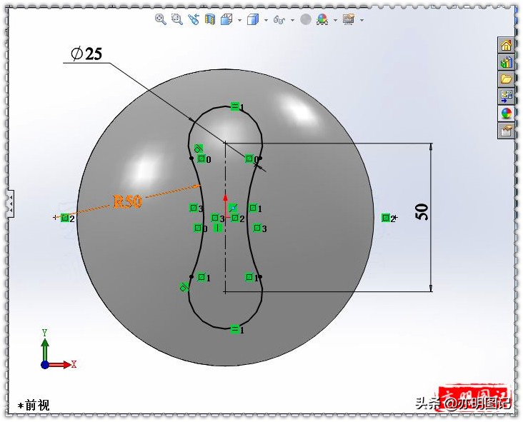
Task: Expand the Hide/Show Items dropdown arrow
Action: point(292,20)
